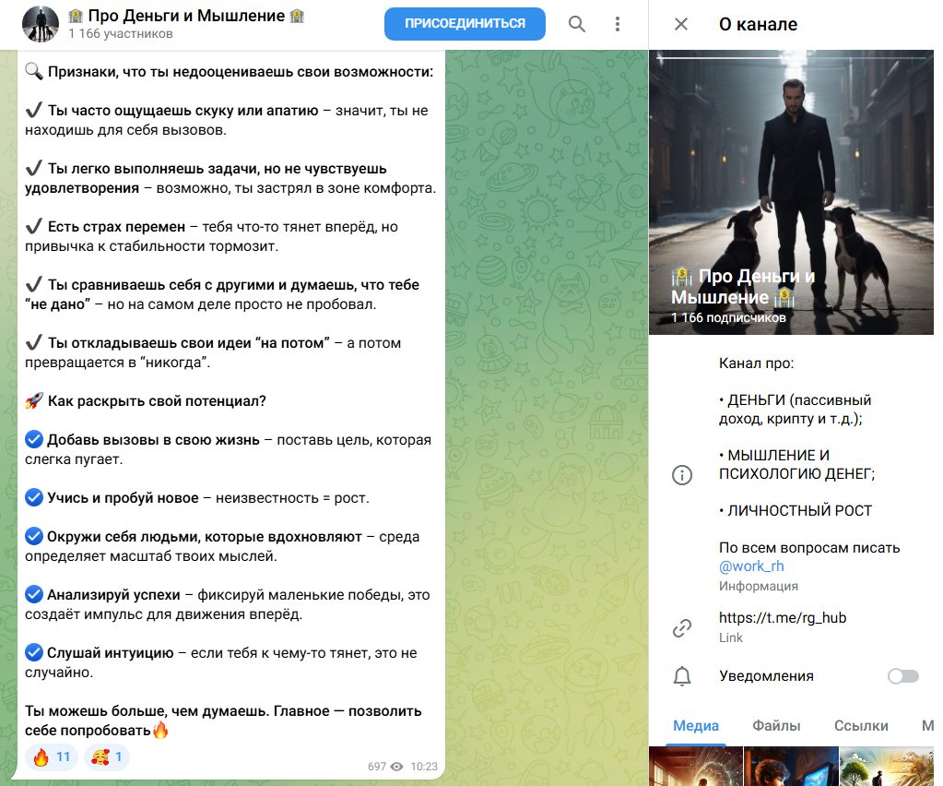Click the text Есть страх перемен
Screen dimensions: 943x786
pos(117,227)
